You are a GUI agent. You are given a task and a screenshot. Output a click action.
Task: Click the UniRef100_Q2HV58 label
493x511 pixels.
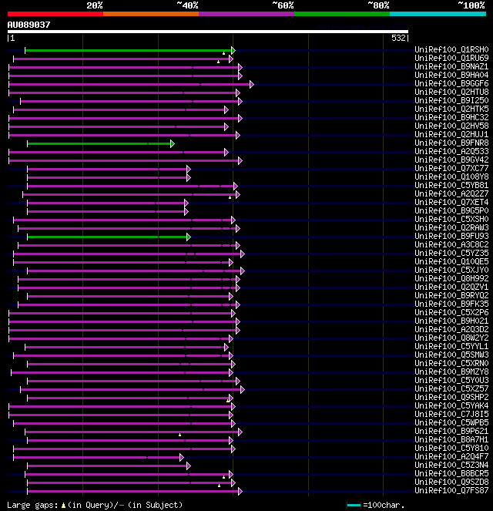pos(451,126)
